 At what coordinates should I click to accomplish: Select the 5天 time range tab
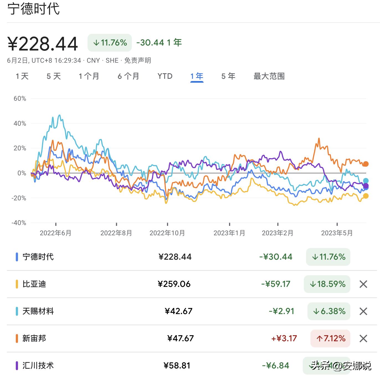[x=54, y=76]
